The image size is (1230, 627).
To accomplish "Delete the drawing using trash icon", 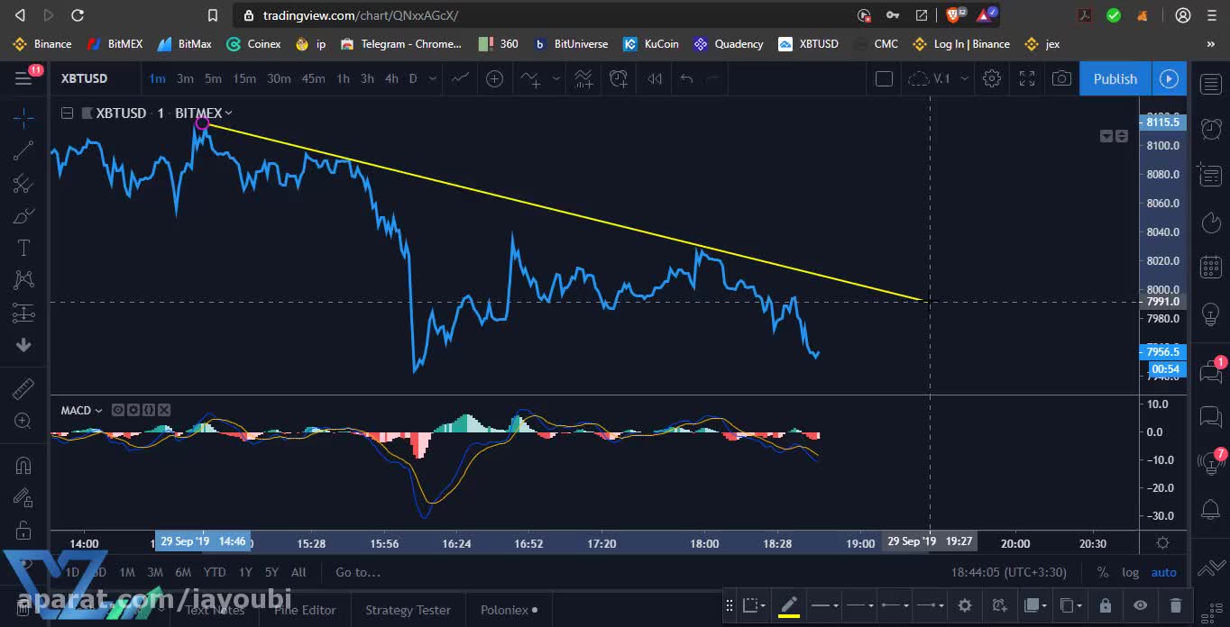I will pyautogui.click(x=1175, y=605).
